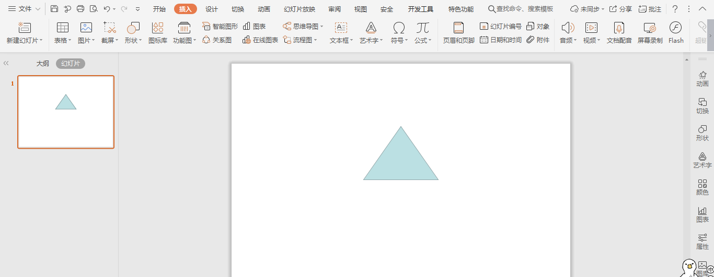Insert a 图表 chart from ribbon
The width and height of the screenshot is (714, 277).
point(255,26)
